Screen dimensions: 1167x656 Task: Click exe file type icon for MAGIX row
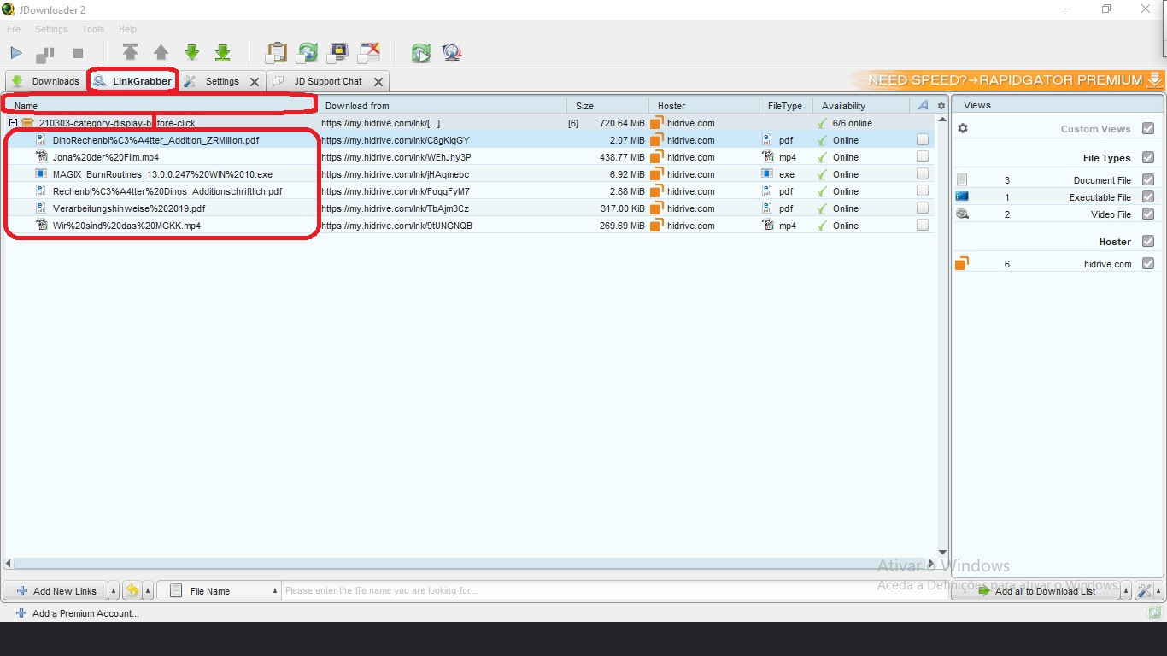click(767, 174)
